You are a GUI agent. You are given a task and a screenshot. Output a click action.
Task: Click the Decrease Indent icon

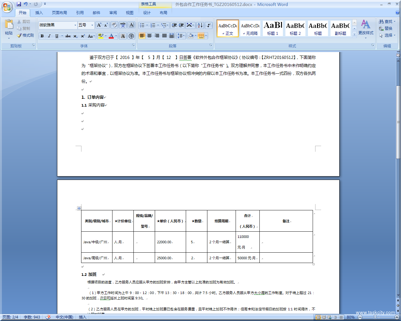174,25
